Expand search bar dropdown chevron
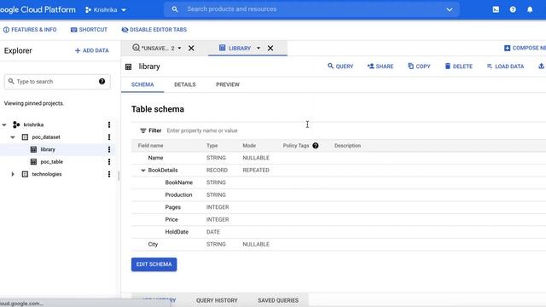 click(x=450, y=9)
